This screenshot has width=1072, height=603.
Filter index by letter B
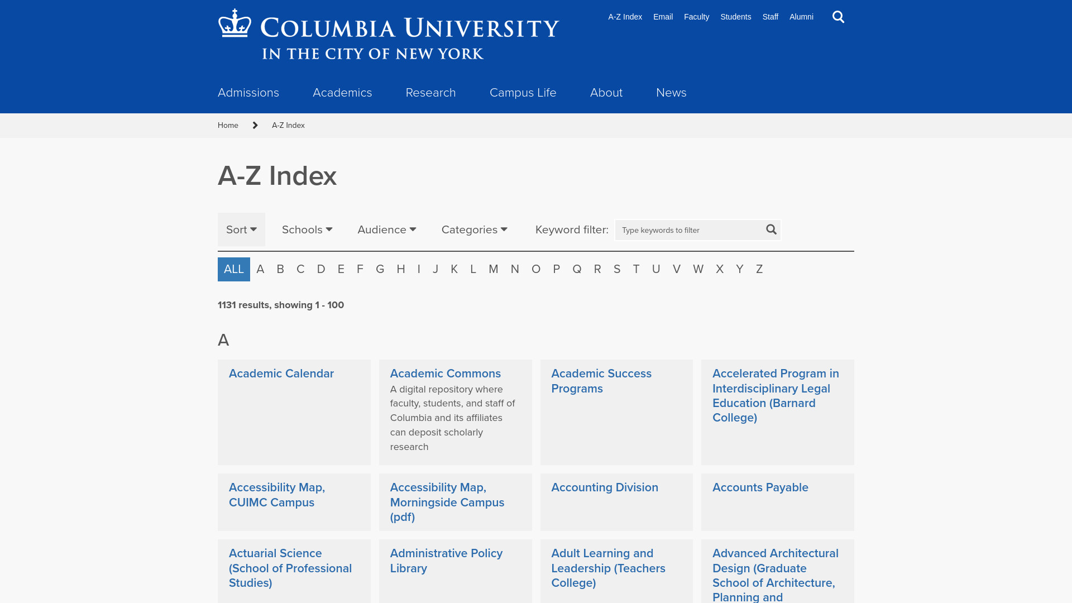[280, 269]
